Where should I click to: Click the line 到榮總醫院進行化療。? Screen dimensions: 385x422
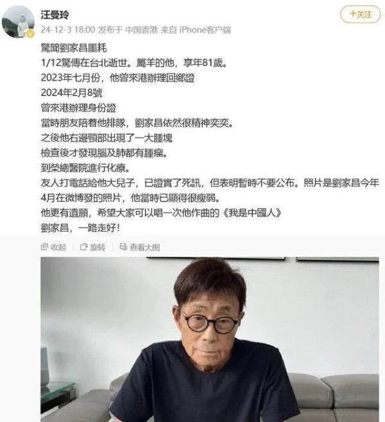pyautogui.click(x=86, y=168)
